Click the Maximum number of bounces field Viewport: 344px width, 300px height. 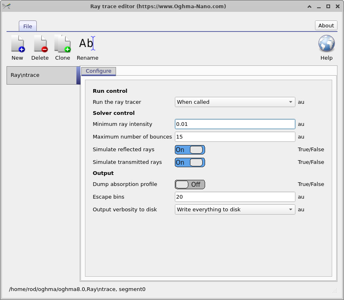click(x=235, y=137)
